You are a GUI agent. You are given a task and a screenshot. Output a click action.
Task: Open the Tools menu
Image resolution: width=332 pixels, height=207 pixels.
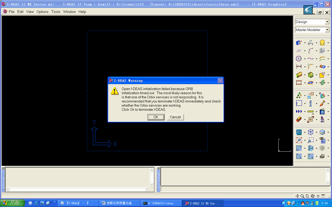[56, 12]
